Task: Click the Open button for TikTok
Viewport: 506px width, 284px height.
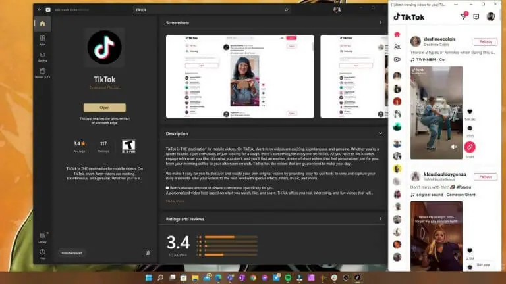Action: pyautogui.click(x=105, y=108)
